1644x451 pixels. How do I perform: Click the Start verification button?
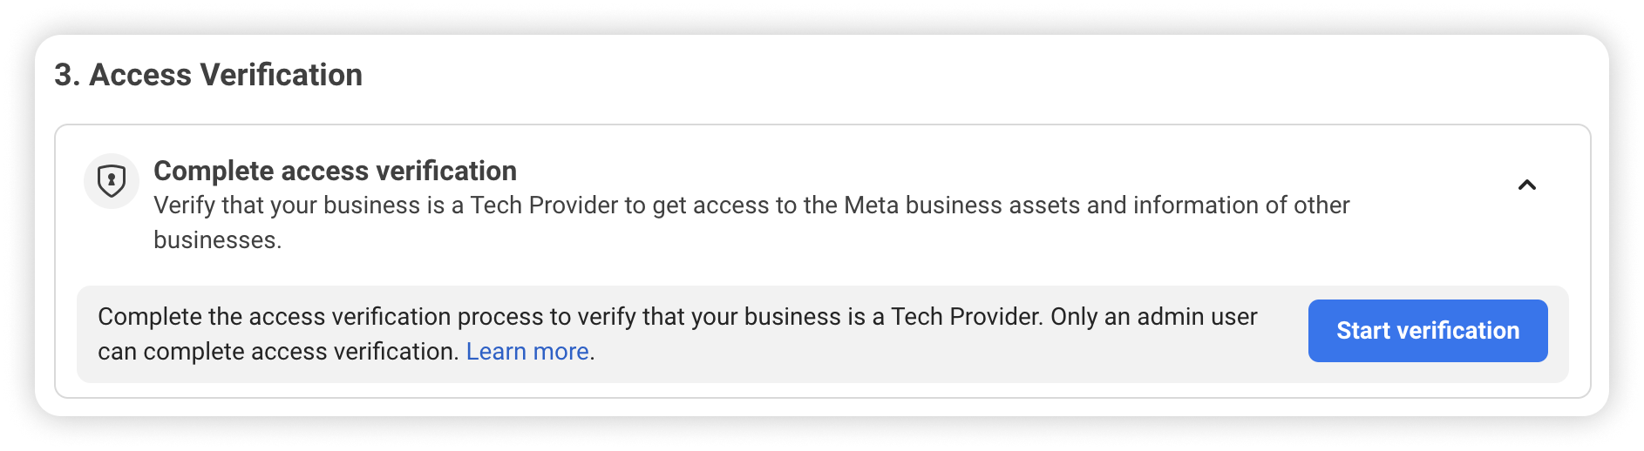tap(1427, 331)
